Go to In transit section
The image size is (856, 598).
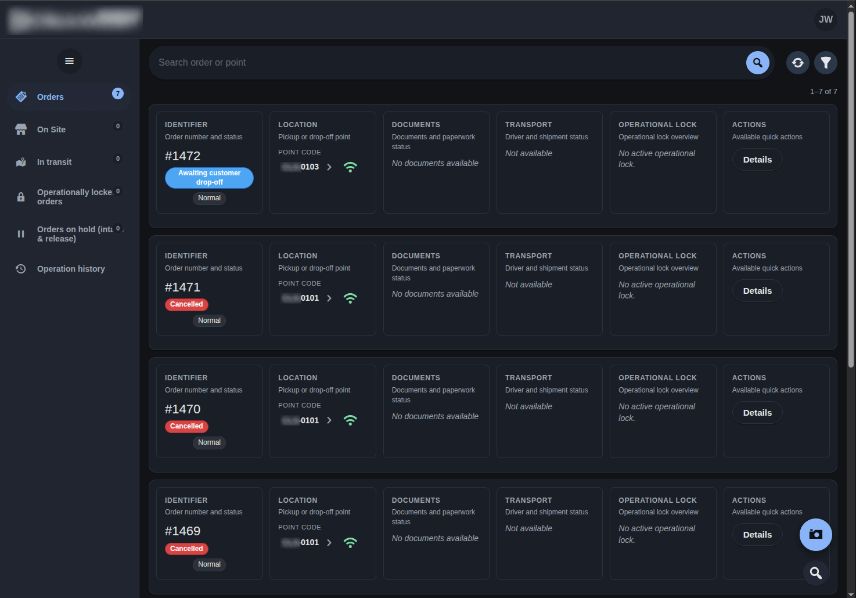tap(54, 162)
